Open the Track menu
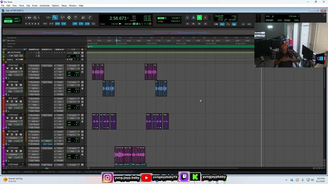Screen dimensions: 328x184 click(22, 6)
